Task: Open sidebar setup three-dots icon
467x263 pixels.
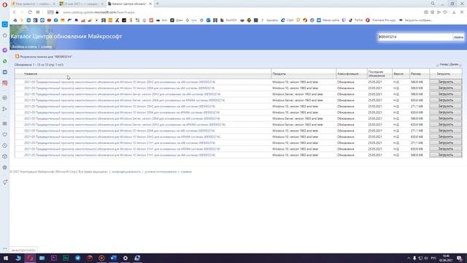Action: pyautogui.click(x=5, y=248)
